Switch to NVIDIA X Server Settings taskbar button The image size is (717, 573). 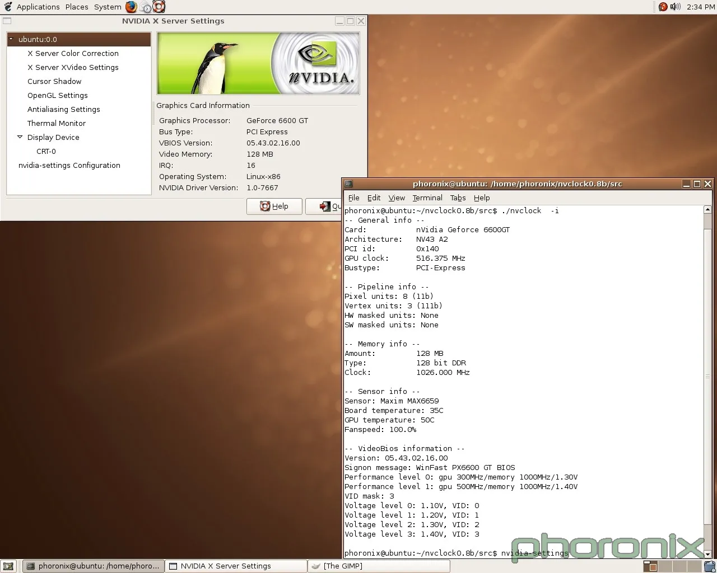(x=236, y=566)
